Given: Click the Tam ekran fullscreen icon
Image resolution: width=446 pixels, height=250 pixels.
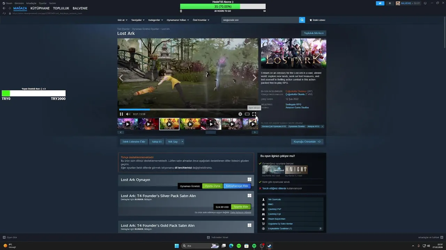Looking at the screenshot, I should [254, 114].
